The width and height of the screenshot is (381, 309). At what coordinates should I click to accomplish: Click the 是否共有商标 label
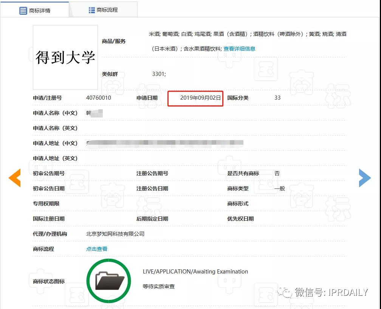pos(243,173)
